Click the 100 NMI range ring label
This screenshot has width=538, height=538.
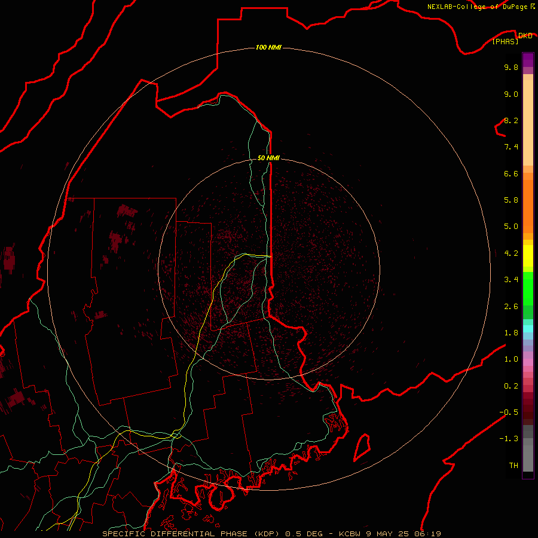click(268, 47)
